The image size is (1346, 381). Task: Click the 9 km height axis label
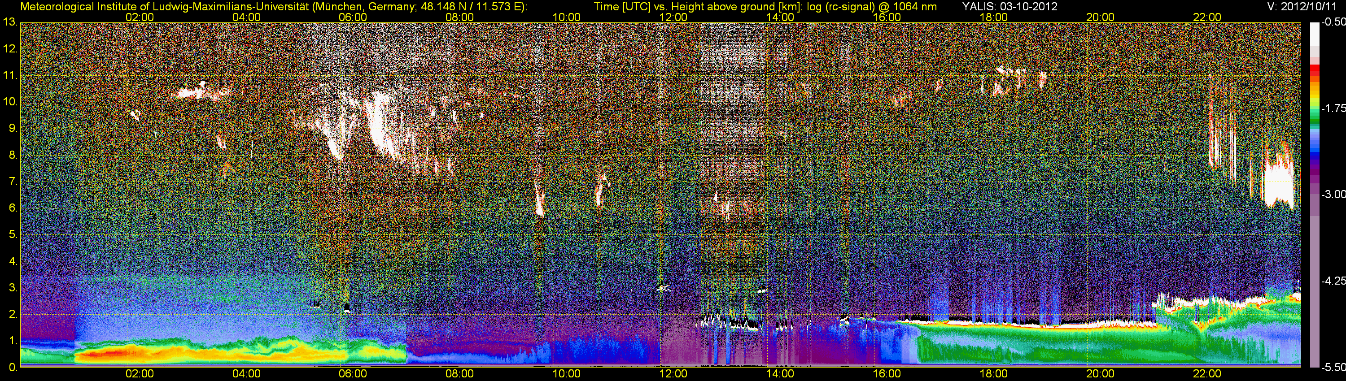pyautogui.click(x=12, y=128)
